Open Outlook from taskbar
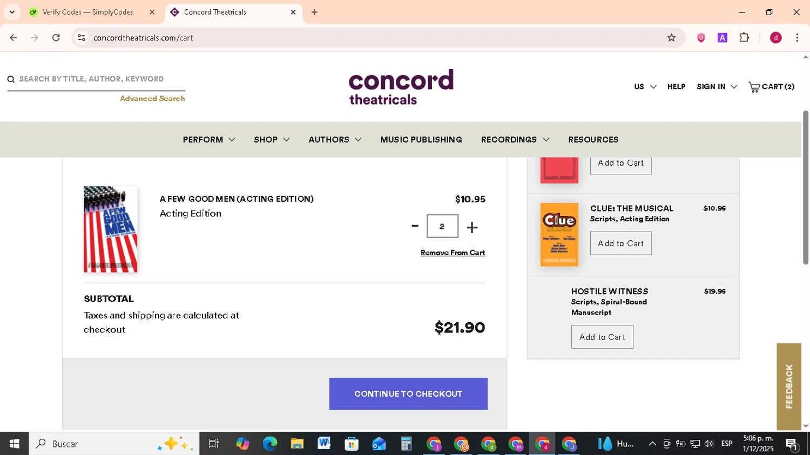The width and height of the screenshot is (810, 455). [379, 444]
